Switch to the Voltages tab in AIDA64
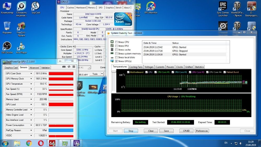Screen dimensions: 261x147 point(149,67)
